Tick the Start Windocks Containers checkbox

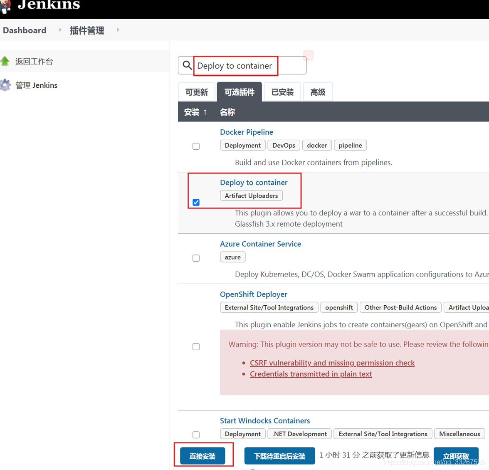click(196, 435)
